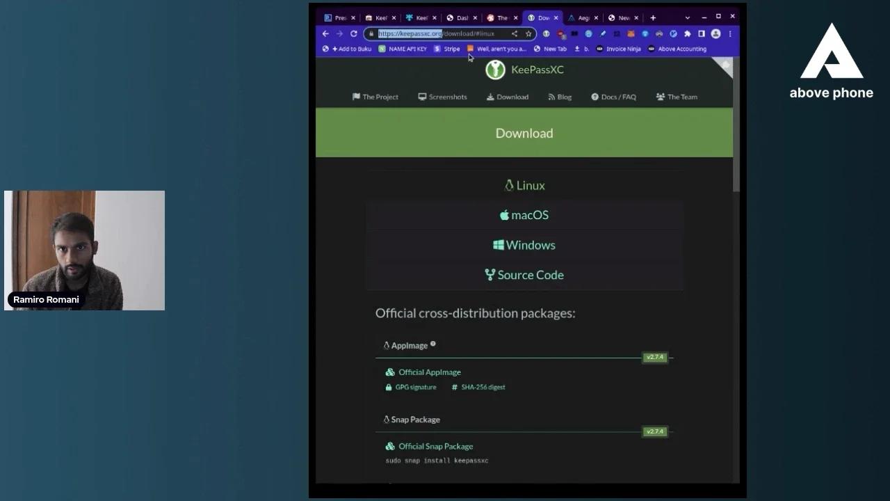Click the share icon in the address bar

click(514, 33)
